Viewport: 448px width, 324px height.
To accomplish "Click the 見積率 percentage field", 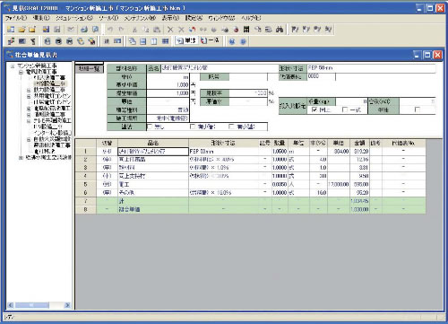I will click(x=248, y=93).
